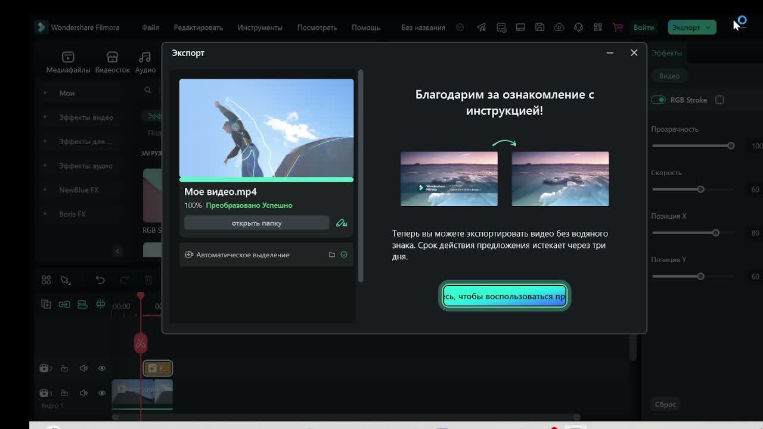Click the project saved status checkmark icon
The height and width of the screenshot is (429, 763).
460,27
